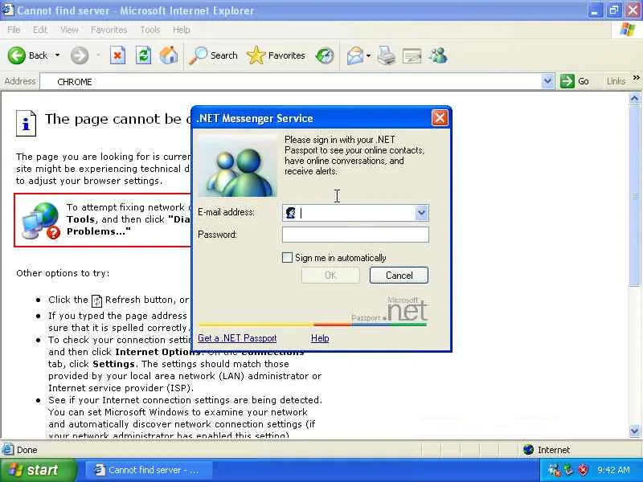This screenshot has height=482, width=643.
Task: Expand the Mail dropdown arrow
Action: click(x=368, y=55)
